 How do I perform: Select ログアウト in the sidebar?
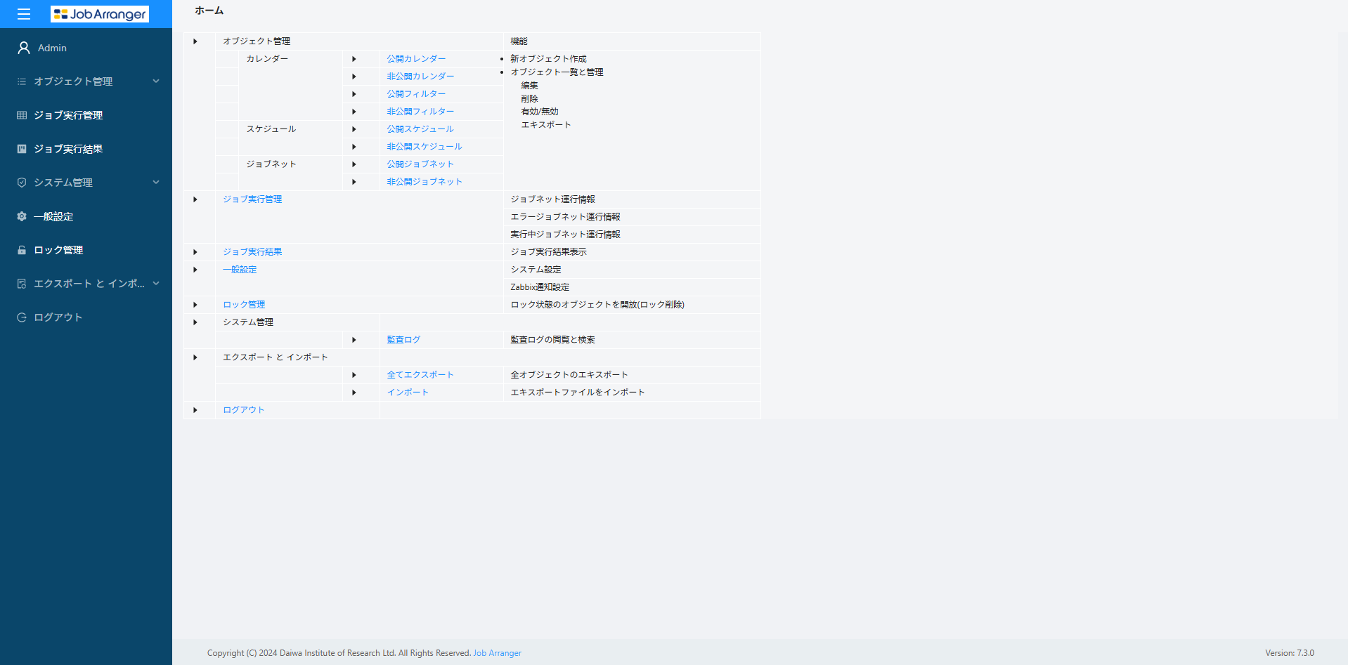(x=58, y=317)
